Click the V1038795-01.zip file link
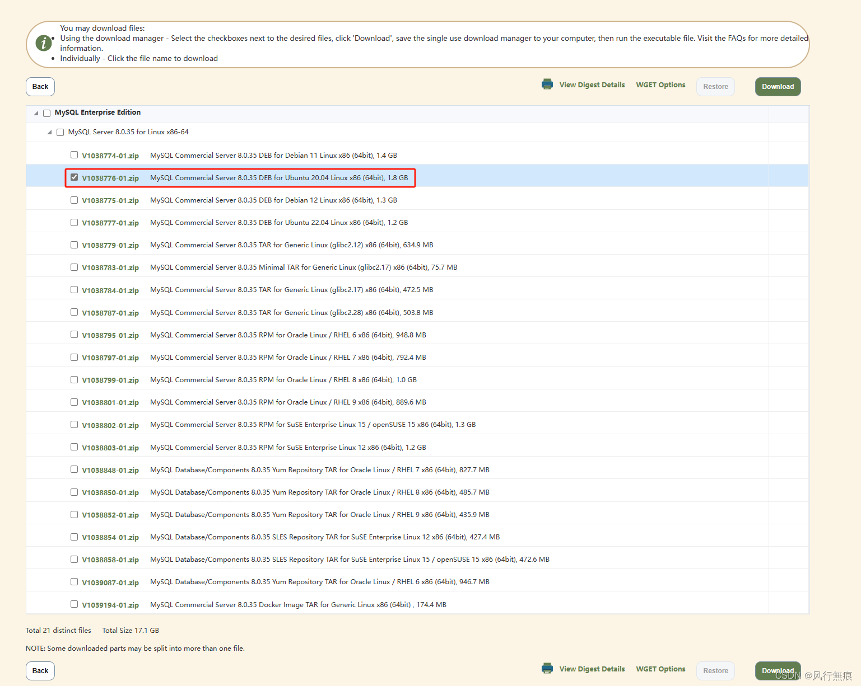 pyautogui.click(x=110, y=336)
